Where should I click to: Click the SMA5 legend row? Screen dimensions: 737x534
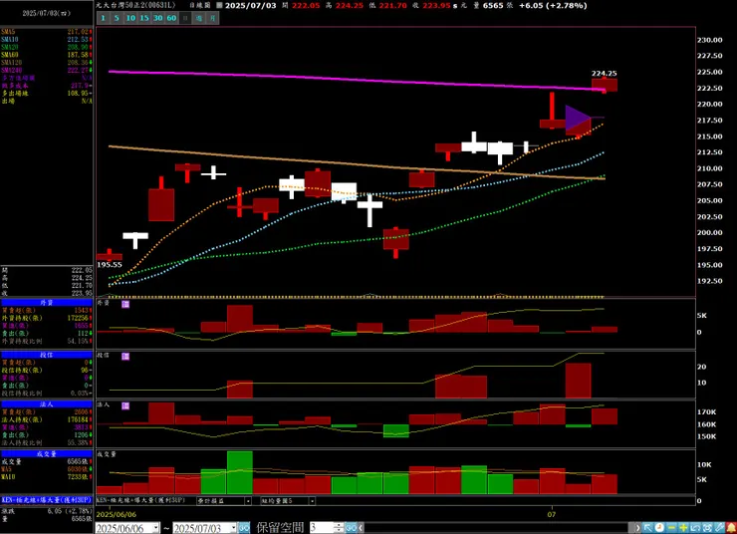pos(47,32)
